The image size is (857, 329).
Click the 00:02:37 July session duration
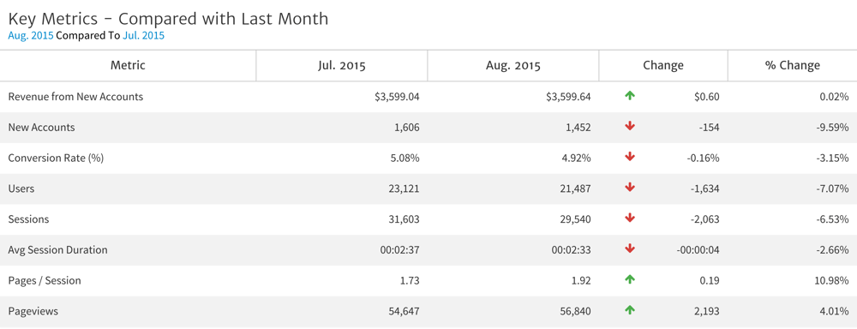point(400,250)
